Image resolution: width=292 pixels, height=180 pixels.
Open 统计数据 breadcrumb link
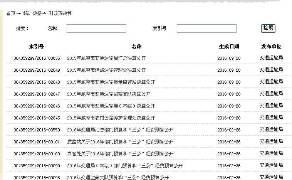(32, 13)
